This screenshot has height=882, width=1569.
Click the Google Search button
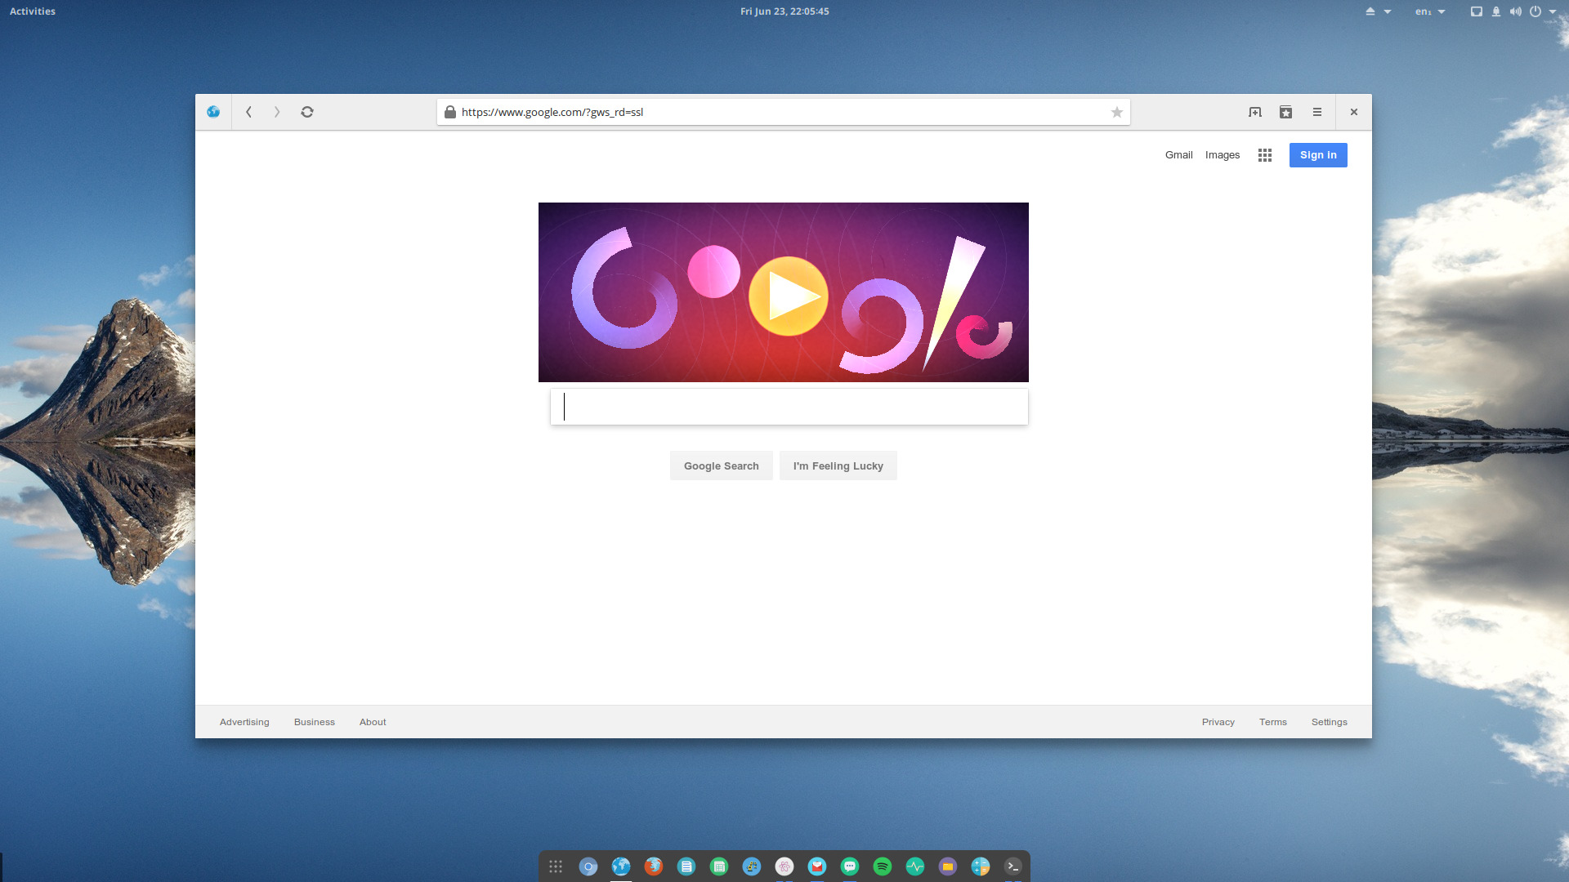coord(722,465)
